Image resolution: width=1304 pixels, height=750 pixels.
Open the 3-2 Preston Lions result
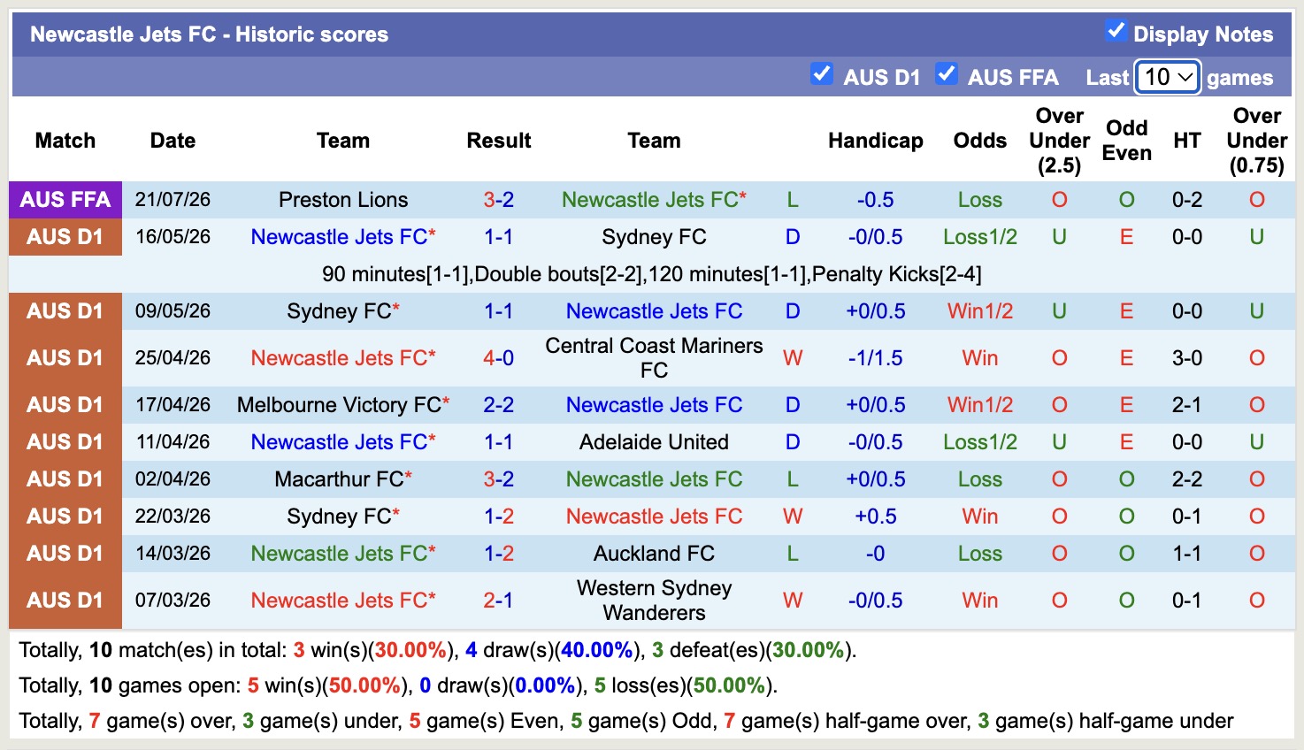(499, 200)
